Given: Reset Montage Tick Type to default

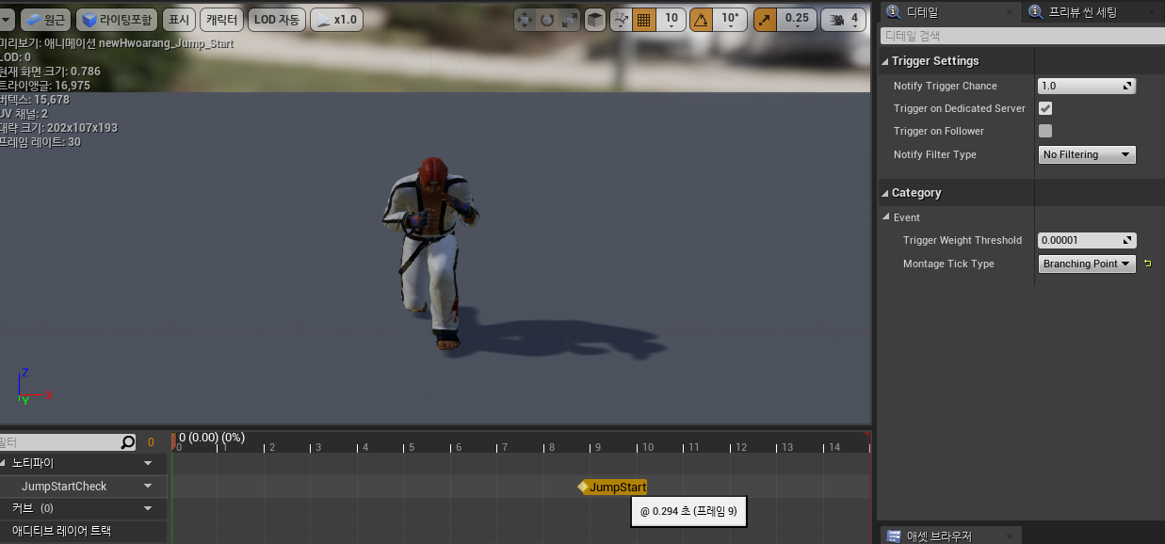Looking at the screenshot, I should coord(1148,264).
